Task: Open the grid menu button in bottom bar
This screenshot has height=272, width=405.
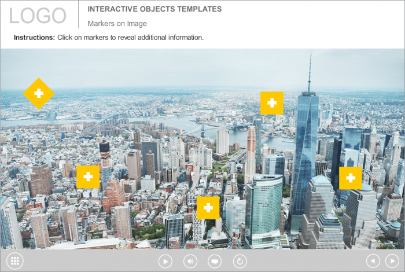Action: pyautogui.click(x=15, y=261)
